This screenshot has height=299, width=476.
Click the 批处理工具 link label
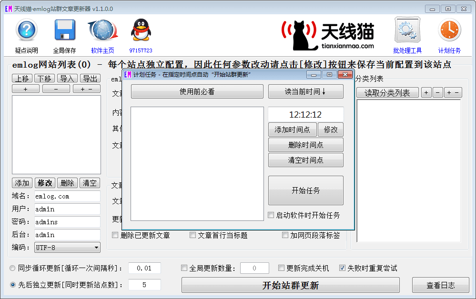click(x=407, y=50)
